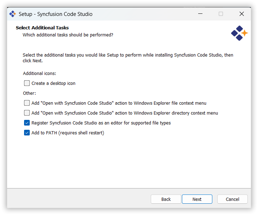The image size is (258, 215).
Task: Uncheck Register Syncfusion Code Studio as an editor
Action: [x=27, y=123]
